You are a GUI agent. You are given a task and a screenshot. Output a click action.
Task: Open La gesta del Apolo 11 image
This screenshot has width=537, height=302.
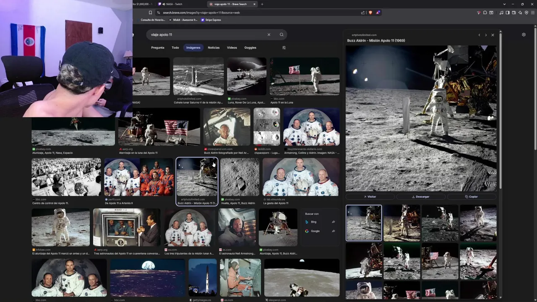point(301,177)
